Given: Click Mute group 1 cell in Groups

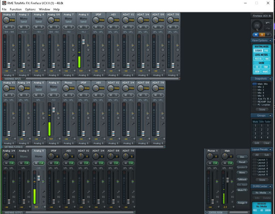Looking at the screenshot, I should (255, 125).
